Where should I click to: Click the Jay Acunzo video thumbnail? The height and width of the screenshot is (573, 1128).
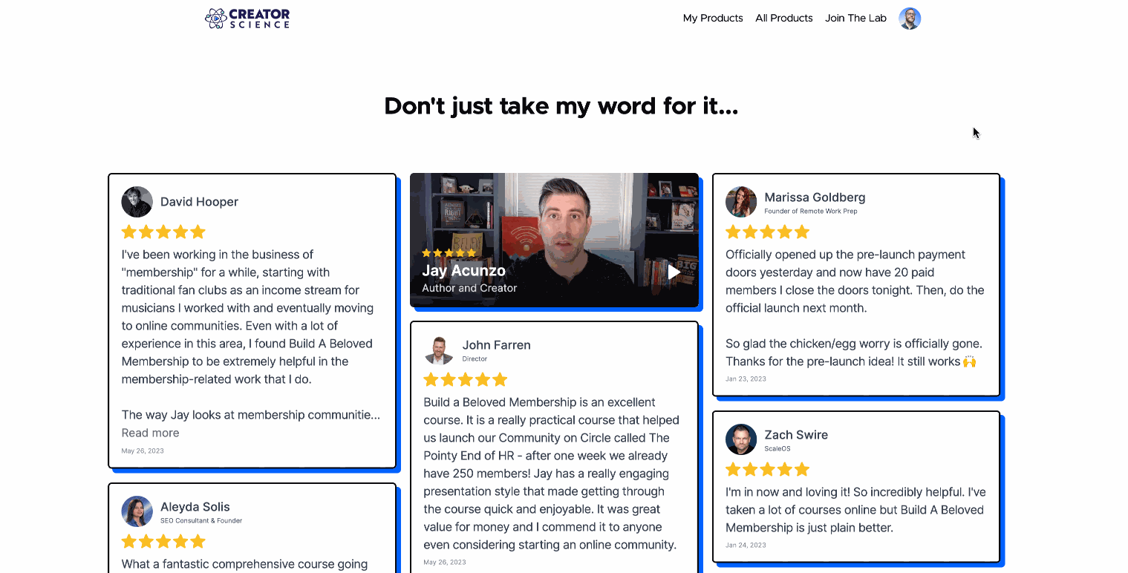point(554,240)
